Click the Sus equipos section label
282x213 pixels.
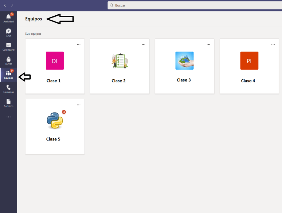(x=33, y=34)
